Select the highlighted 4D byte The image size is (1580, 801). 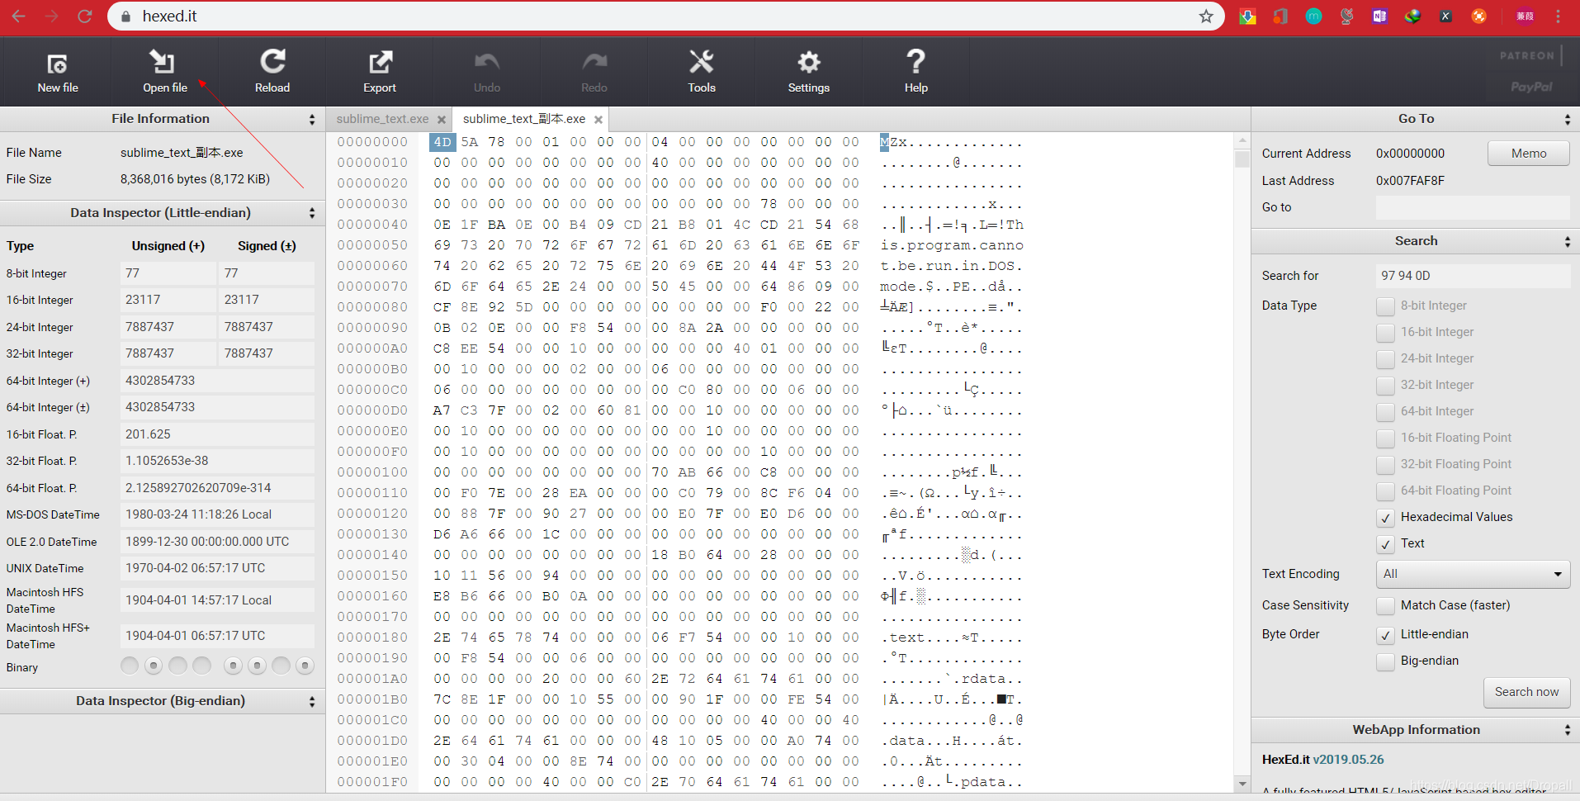click(442, 142)
